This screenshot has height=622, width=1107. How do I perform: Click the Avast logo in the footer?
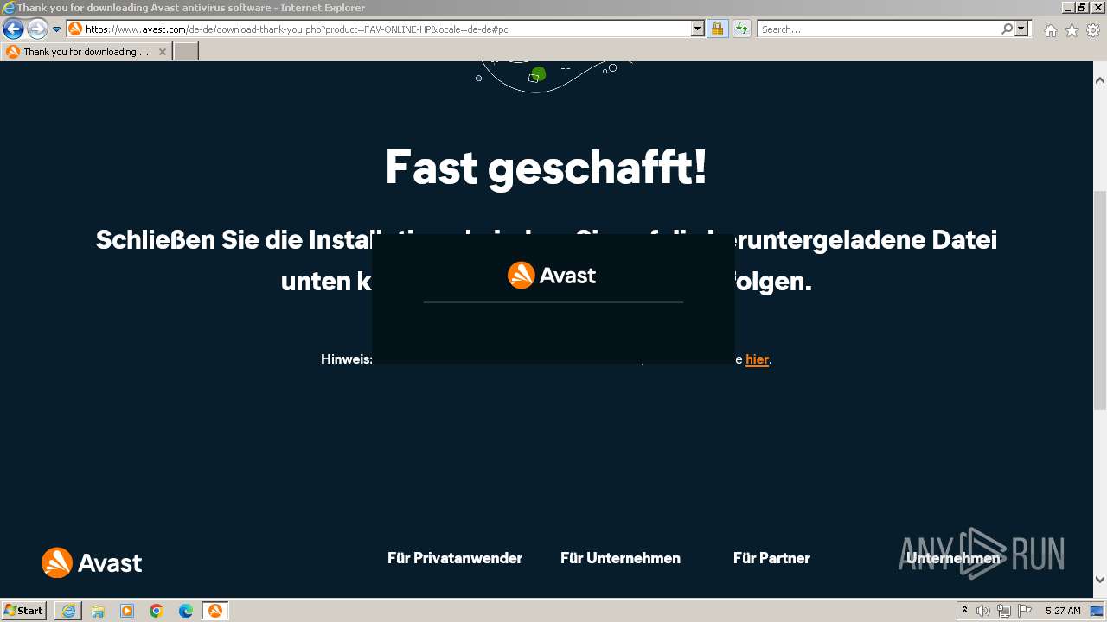tap(92, 563)
